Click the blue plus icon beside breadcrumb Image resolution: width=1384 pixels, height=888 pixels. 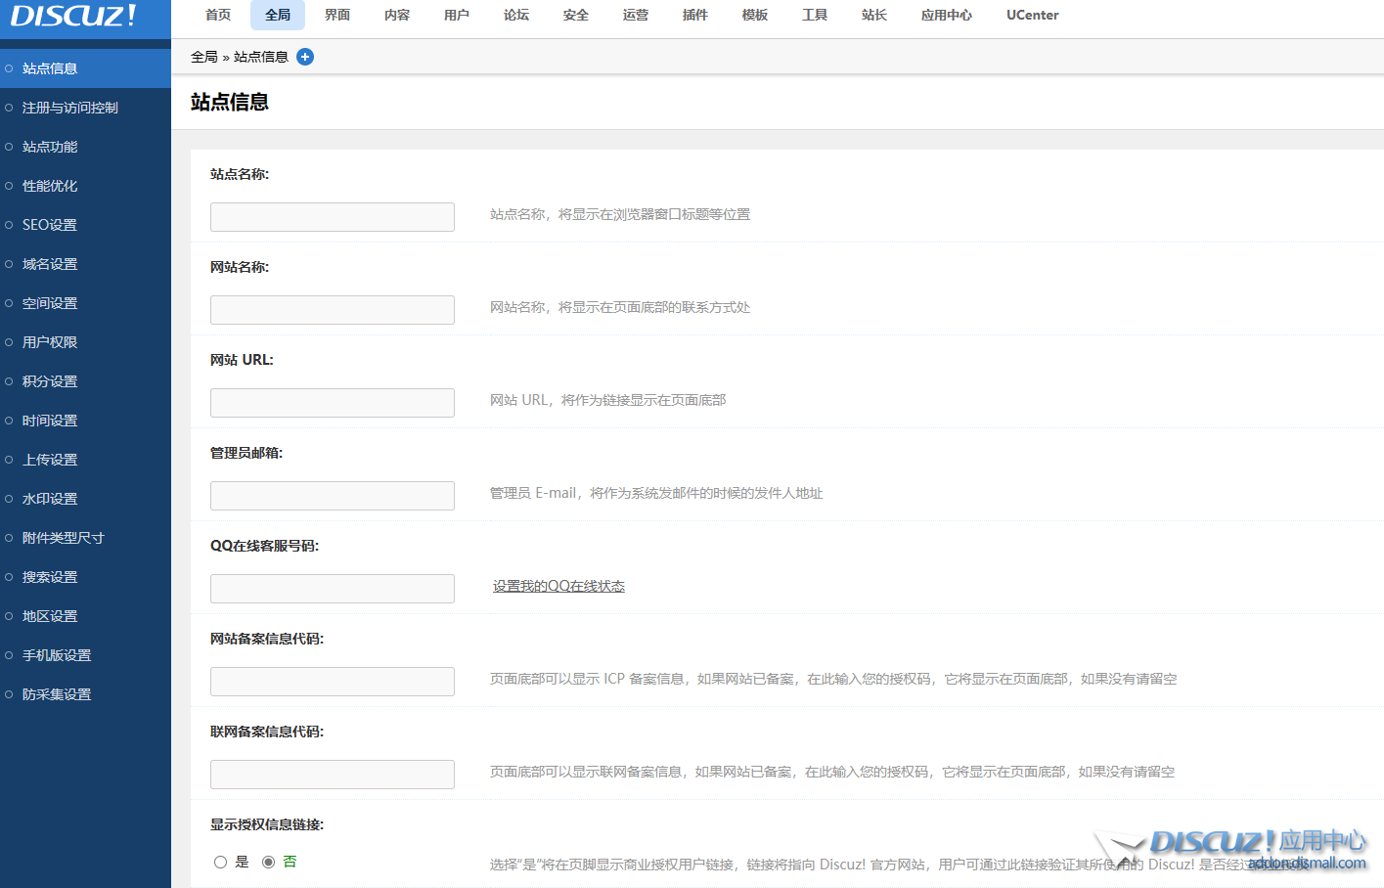coord(305,57)
